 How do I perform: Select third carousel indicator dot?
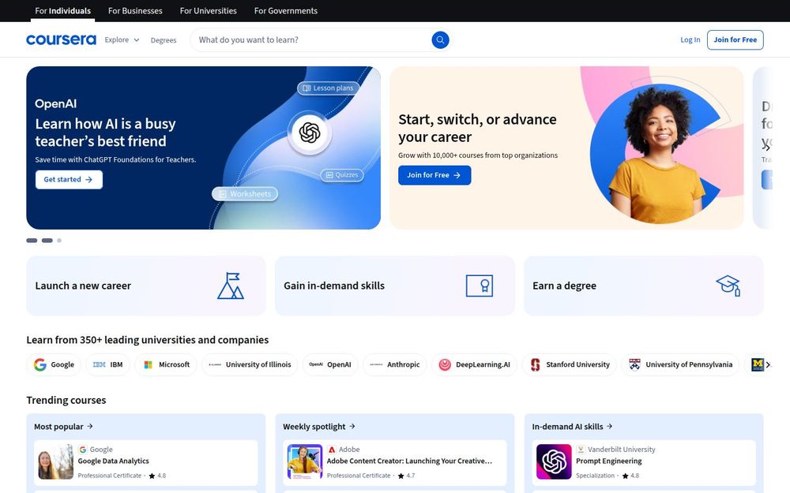[59, 241]
